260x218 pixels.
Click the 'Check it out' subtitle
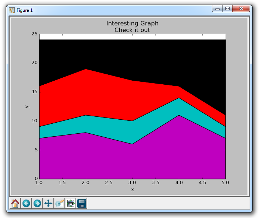[132, 30]
